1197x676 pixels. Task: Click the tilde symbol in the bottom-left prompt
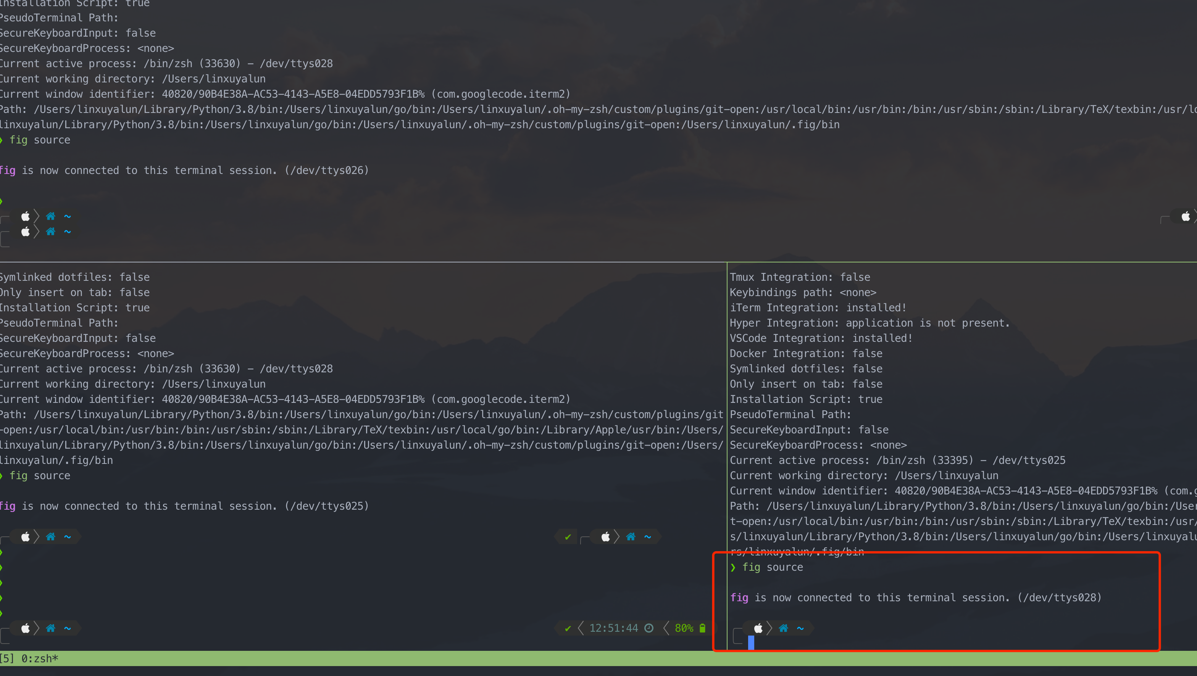[x=68, y=628]
